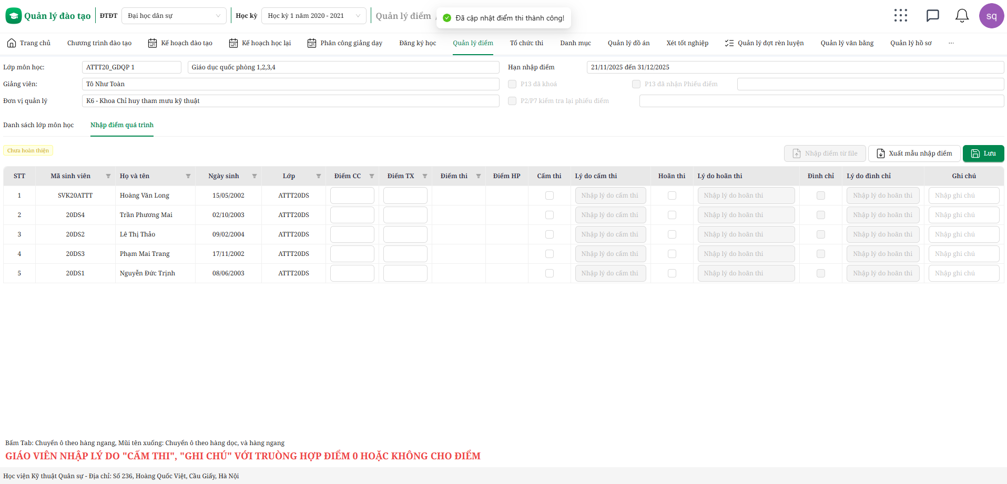Tick Đình chỉ for Hoàng Văn Long
This screenshot has width=1007, height=484.
pyautogui.click(x=821, y=195)
